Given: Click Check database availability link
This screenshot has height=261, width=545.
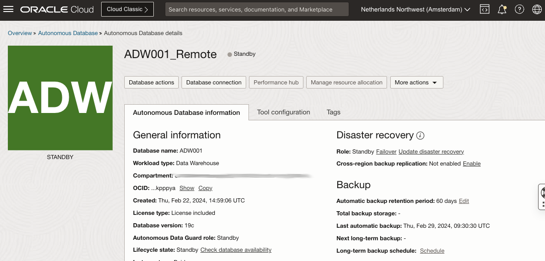Looking at the screenshot, I should coord(236,250).
